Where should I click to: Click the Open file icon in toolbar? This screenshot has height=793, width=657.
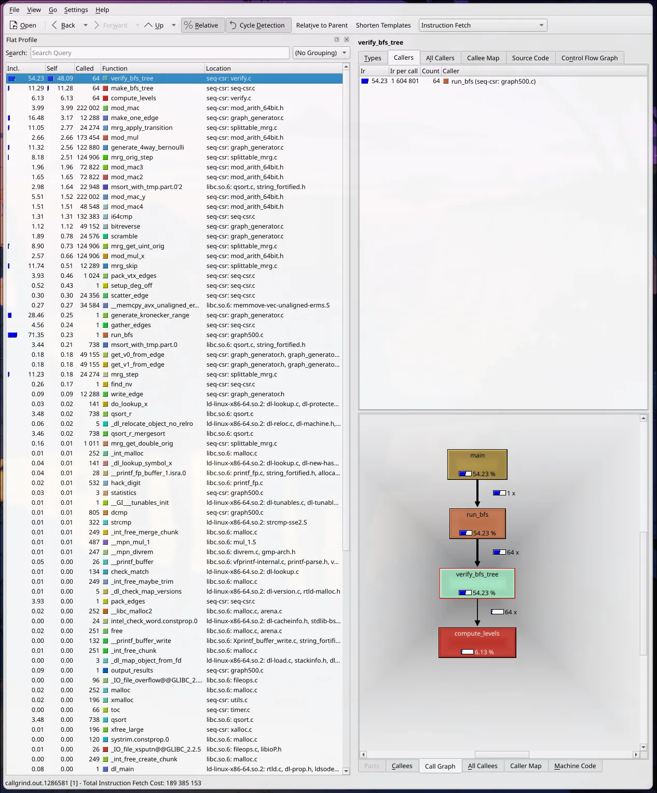(x=14, y=25)
